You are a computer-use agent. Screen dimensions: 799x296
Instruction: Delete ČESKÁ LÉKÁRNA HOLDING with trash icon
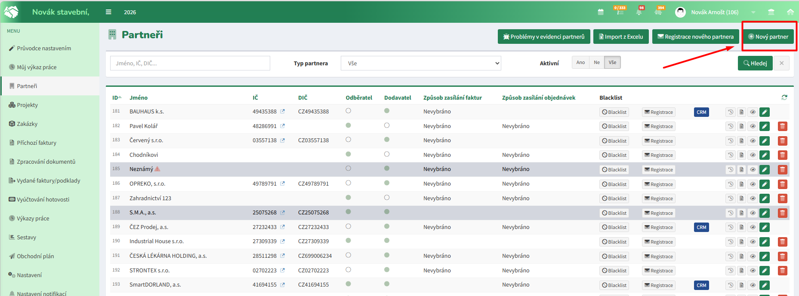pyautogui.click(x=783, y=256)
